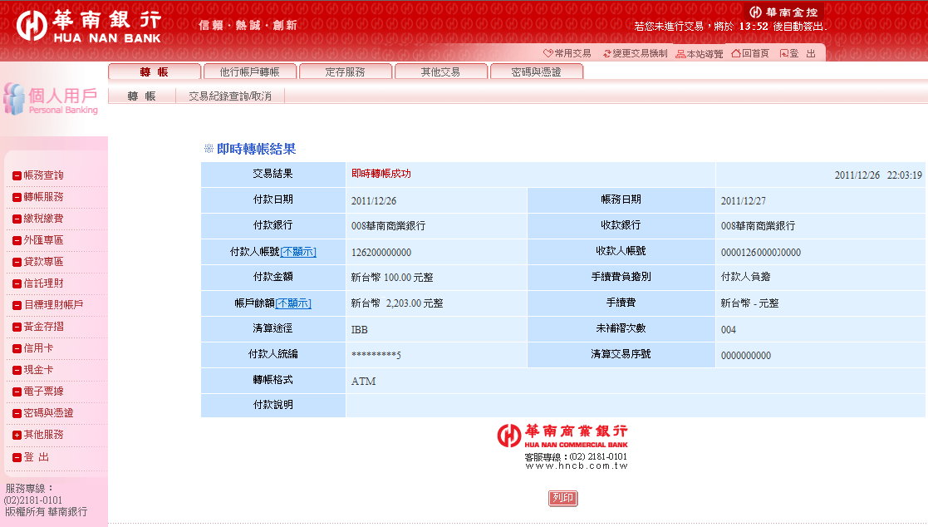Hide payer account via 不顯示 link

(298, 252)
